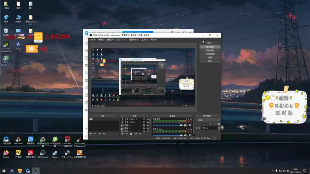The width and height of the screenshot is (310, 174).
Task: Click the Start Recording button
Action: tap(210, 51)
